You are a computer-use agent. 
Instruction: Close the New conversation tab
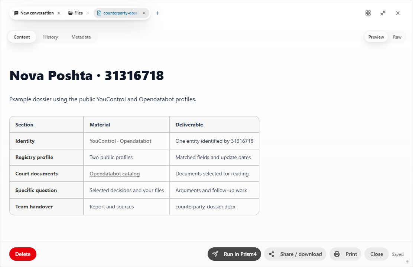point(59,13)
